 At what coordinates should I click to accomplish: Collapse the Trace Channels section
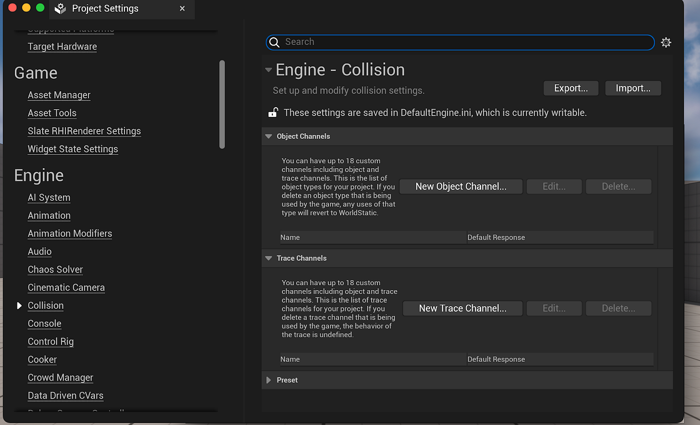(x=268, y=258)
